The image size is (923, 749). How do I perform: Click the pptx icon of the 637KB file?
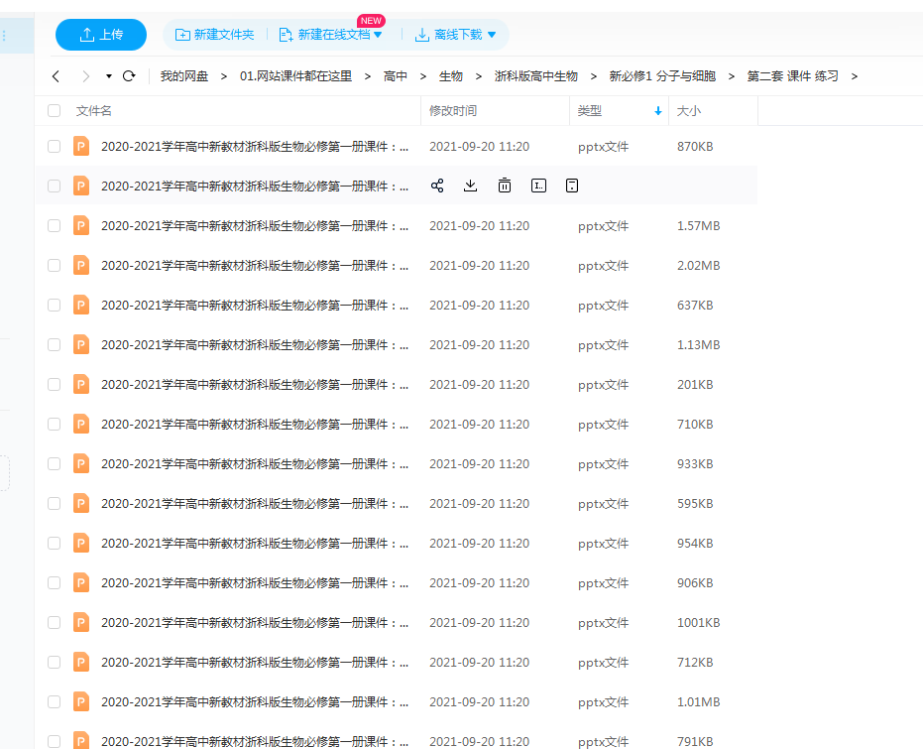click(81, 305)
